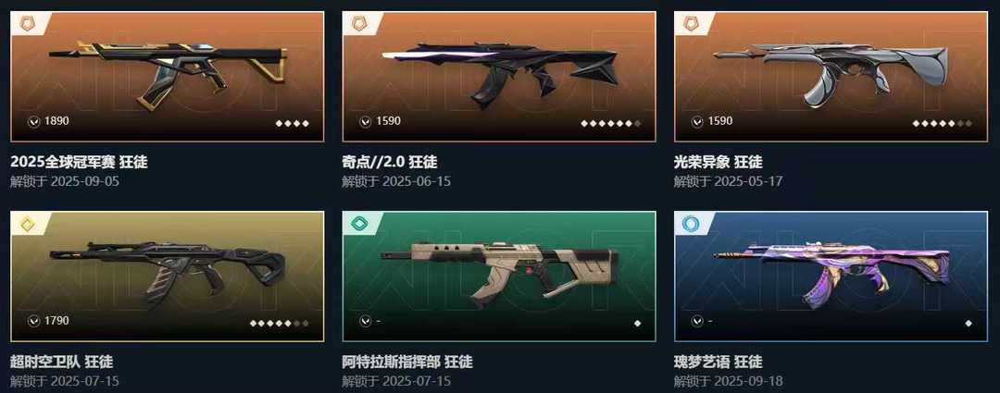
Task: Click the VP currency icon beside 1790
Action: coord(34,321)
